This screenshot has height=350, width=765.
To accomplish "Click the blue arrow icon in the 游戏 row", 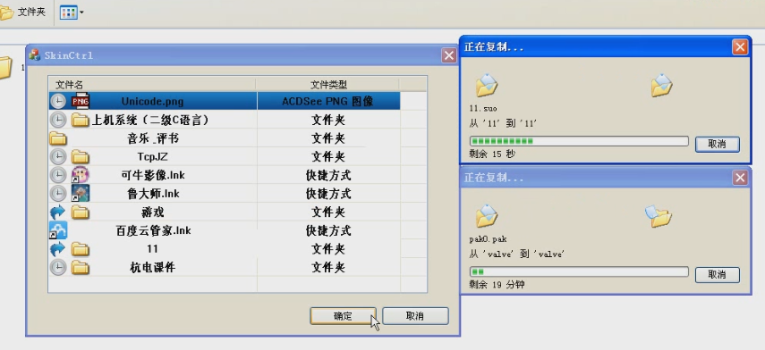I will coord(57,212).
